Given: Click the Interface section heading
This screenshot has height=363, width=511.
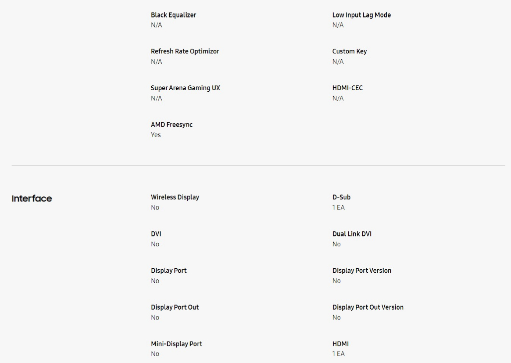Looking at the screenshot, I should (32, 198).
